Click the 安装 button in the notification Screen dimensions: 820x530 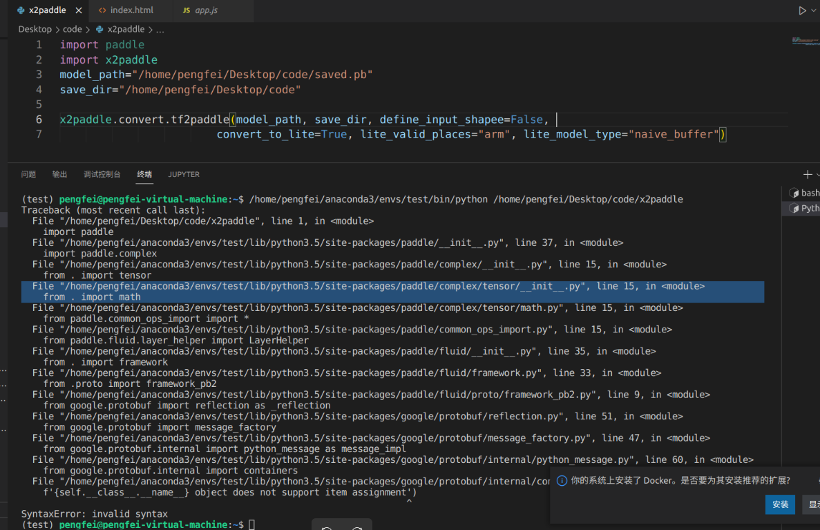[780, 504]
